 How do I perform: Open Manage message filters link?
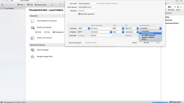tap(45, 57)
